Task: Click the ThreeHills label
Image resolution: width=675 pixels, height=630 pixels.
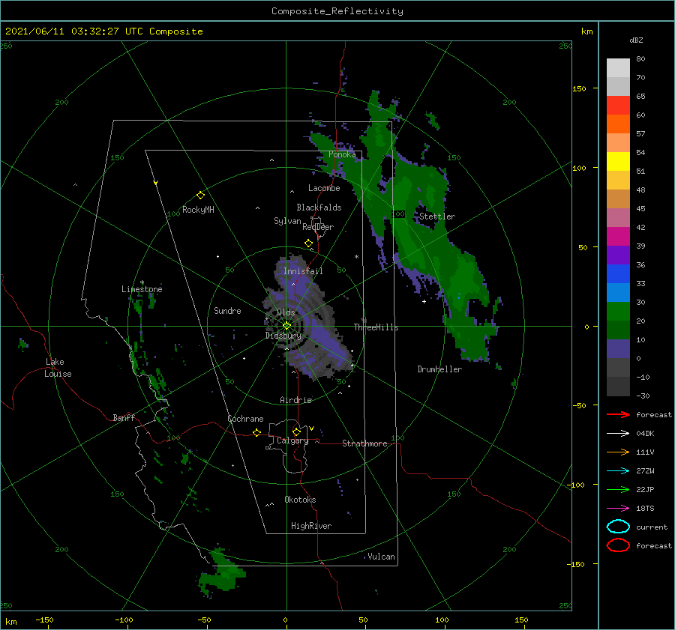Action: pyautogui.click(x=376, y=327)
